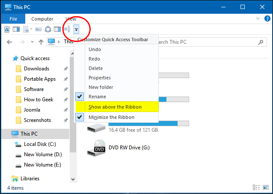Go up one folder with Up arrow
This screenshot has width=273, height=194.
(x=41, y=42)
